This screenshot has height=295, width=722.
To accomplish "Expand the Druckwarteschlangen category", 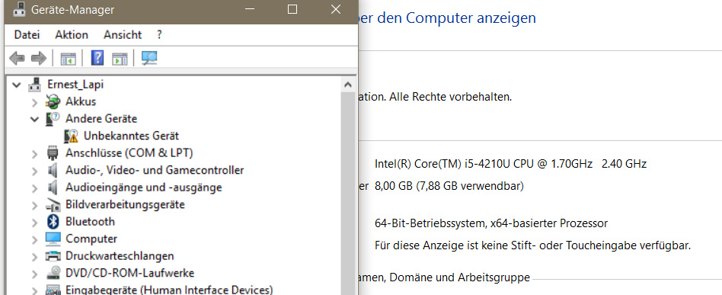I will pos(34,257).
